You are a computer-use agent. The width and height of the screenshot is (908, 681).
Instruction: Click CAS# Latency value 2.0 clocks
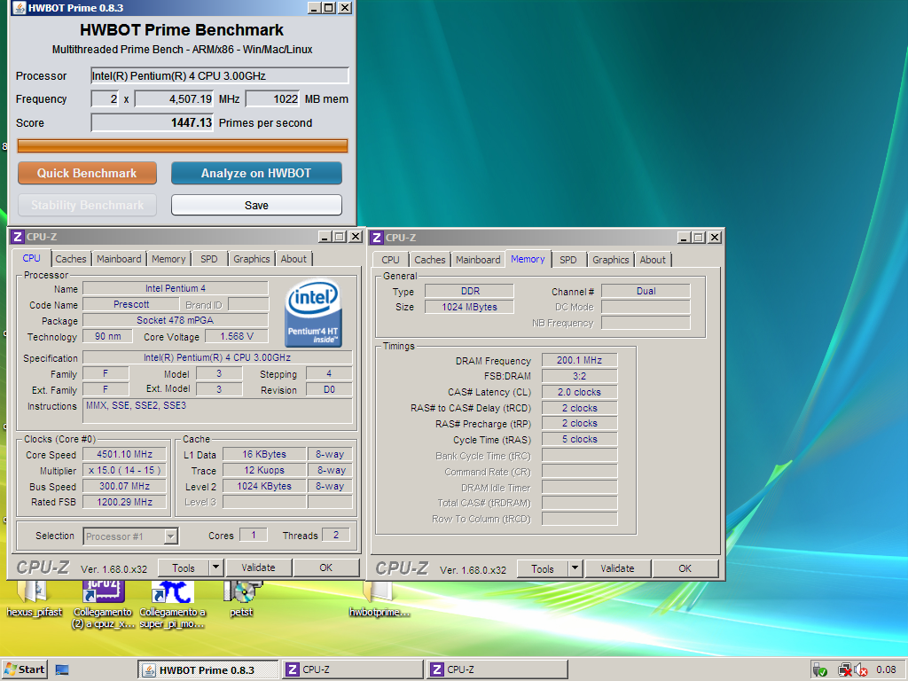tap(579, 392)
